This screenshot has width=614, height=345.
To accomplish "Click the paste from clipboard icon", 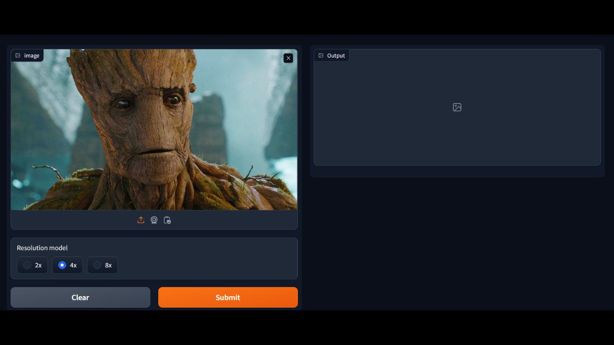I will (167, 220).
